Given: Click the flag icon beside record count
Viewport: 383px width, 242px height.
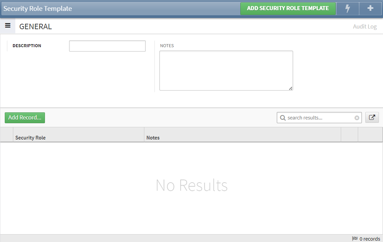Looking at the screenshot, I should pyautogui.click(x=355, y=239).
